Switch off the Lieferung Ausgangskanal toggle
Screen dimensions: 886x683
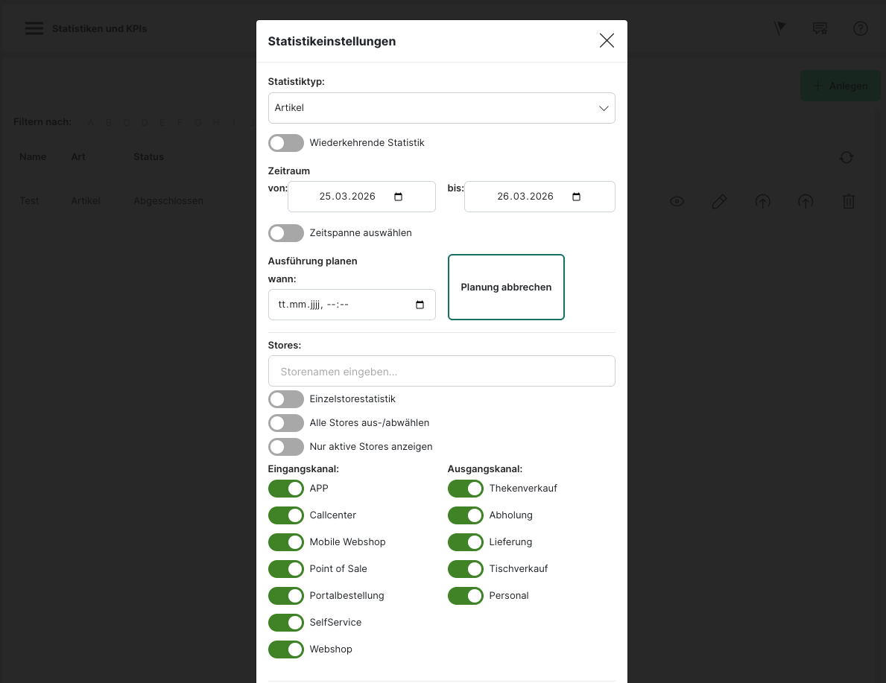click(x=466, y=542)
